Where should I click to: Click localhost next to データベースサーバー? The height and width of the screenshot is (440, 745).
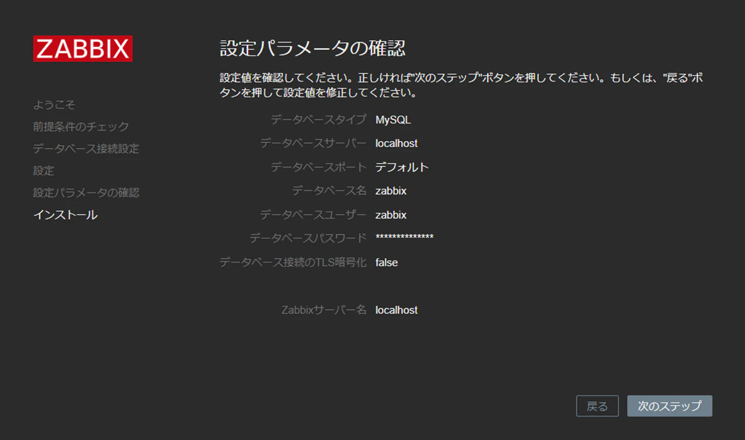[x=397, y=143]
